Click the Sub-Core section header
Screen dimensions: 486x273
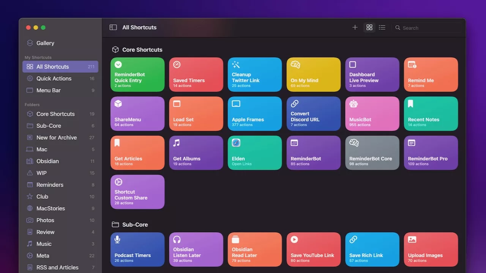click(x=130, y=225)
